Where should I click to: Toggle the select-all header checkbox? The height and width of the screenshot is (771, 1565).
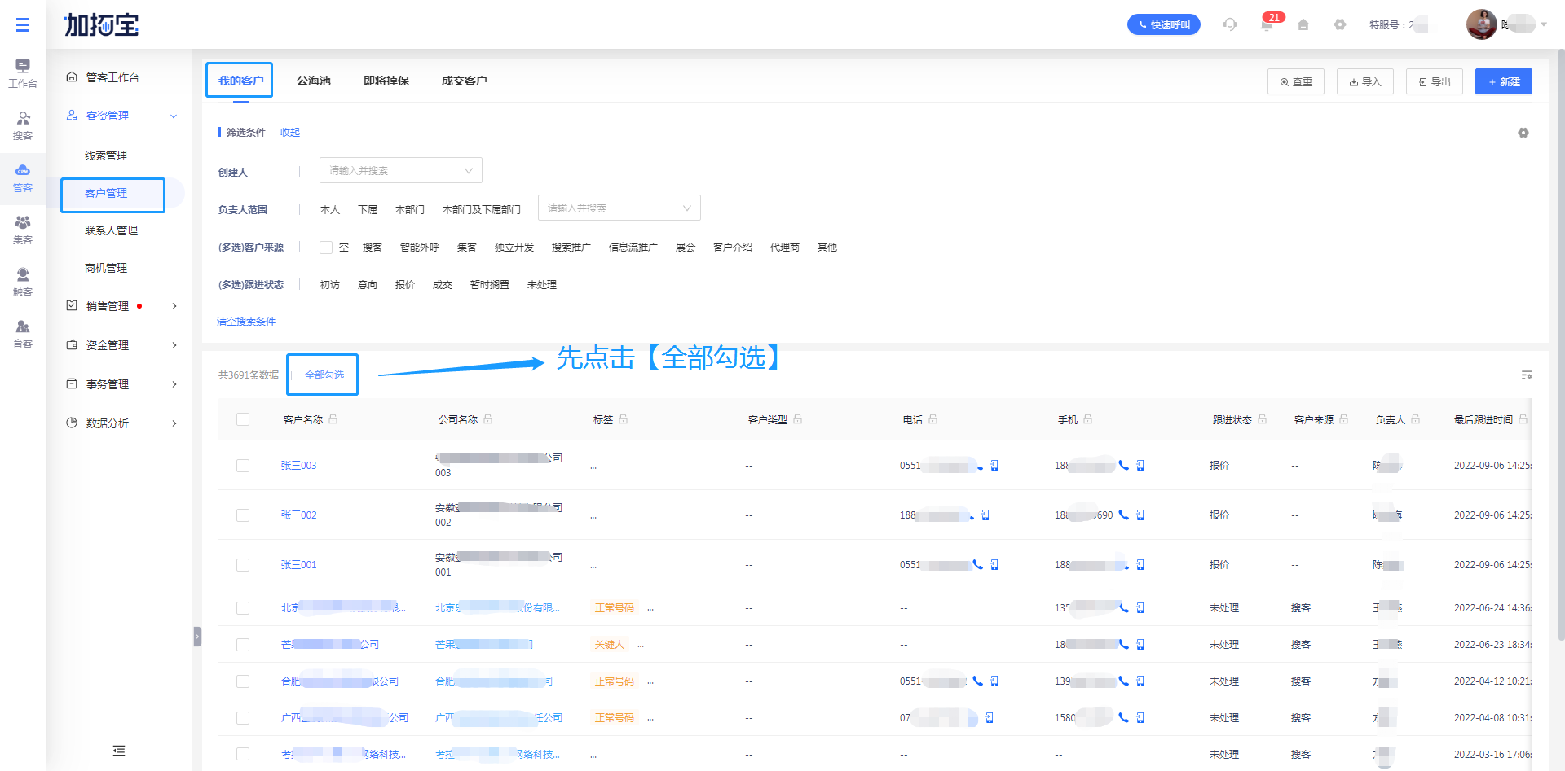pyautogui.click(x=243, y=419)
